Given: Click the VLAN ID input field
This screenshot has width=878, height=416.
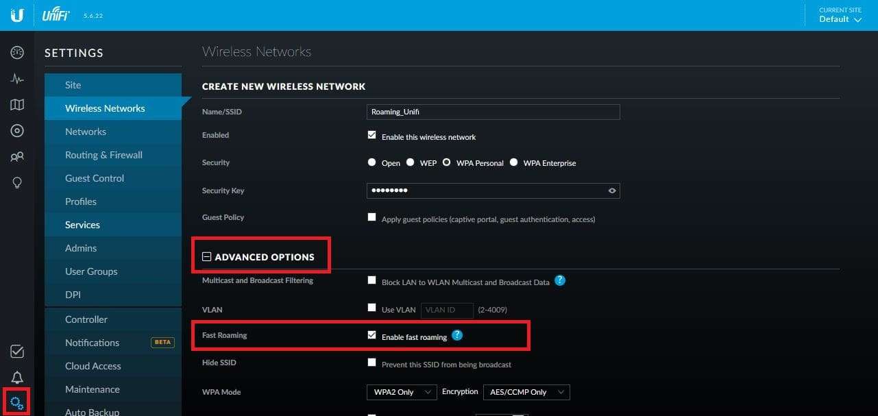Looking at the screenshot, I should [x=446, y=309].
